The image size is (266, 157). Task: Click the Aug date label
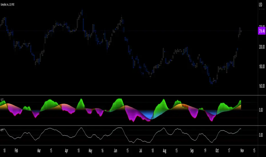pos(165,151)
